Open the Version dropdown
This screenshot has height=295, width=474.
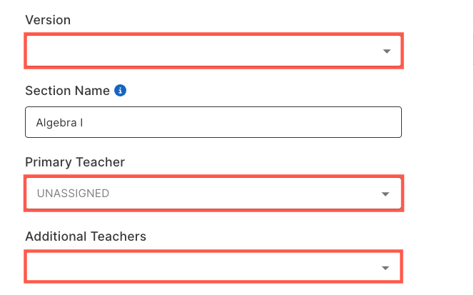click(x=213, y=51)
